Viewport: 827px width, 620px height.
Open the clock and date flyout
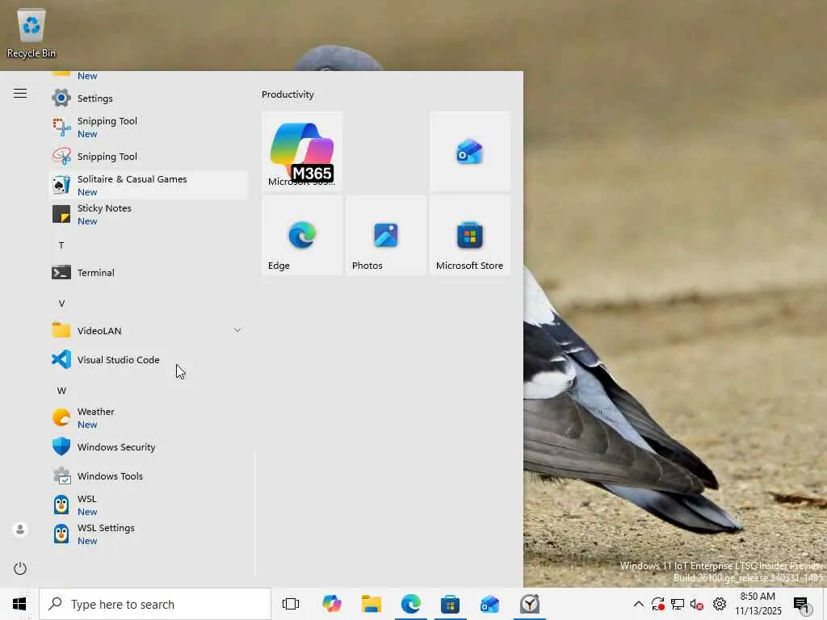[x=758, y=604]
